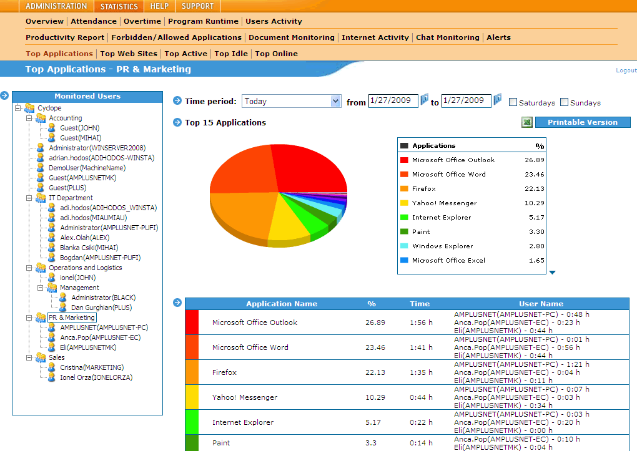Open the Help tab
Screen dimensions: 637x451
[x=159, y=6]
